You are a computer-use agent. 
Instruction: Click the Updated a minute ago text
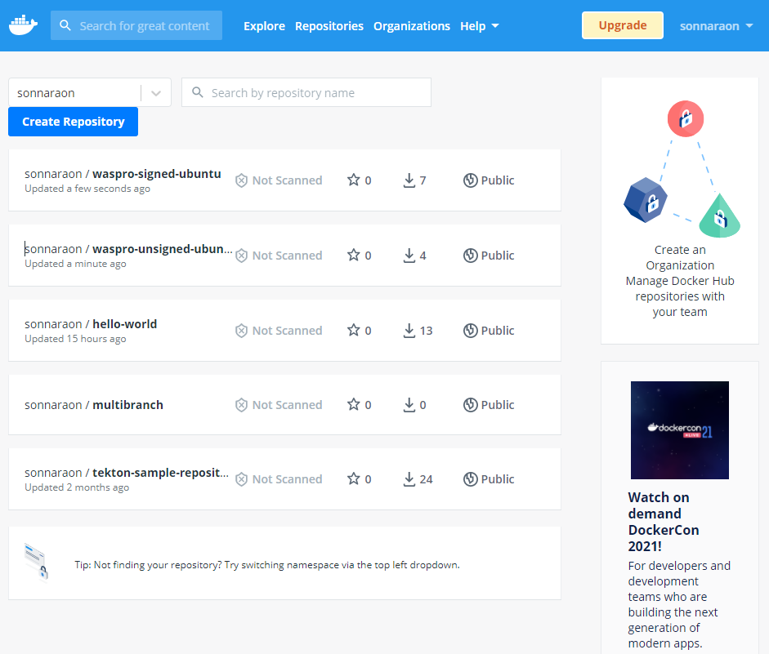point(75,263)
